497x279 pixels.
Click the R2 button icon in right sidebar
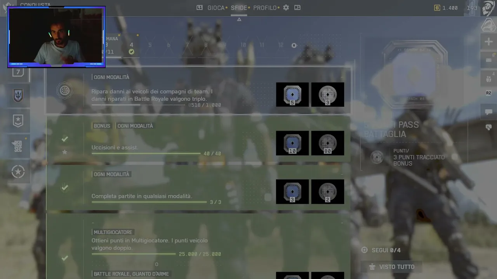(x=488, y=93)
